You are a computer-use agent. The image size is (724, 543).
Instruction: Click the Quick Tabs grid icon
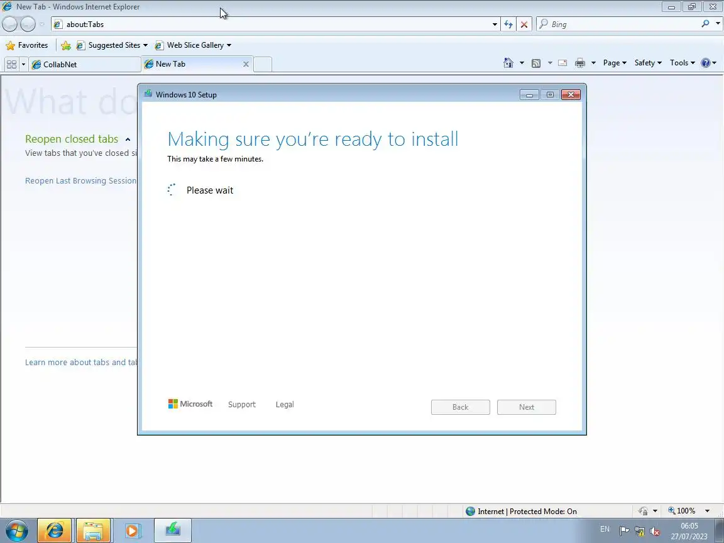(11, 64)
